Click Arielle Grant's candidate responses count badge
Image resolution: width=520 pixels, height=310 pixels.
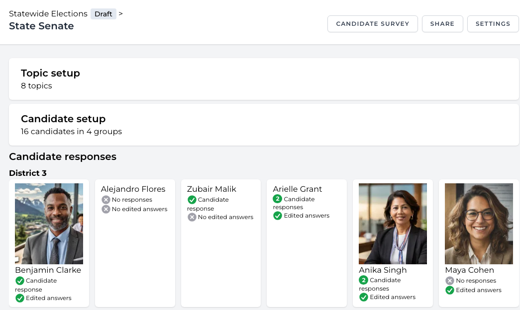(x=278, y=199)
